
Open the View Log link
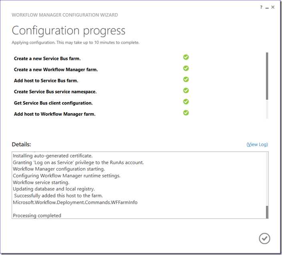coord(257,145)
